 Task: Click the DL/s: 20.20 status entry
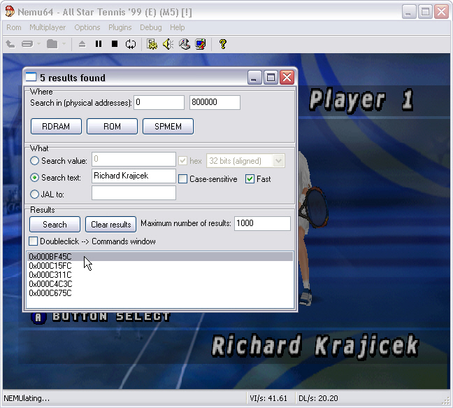318,398
